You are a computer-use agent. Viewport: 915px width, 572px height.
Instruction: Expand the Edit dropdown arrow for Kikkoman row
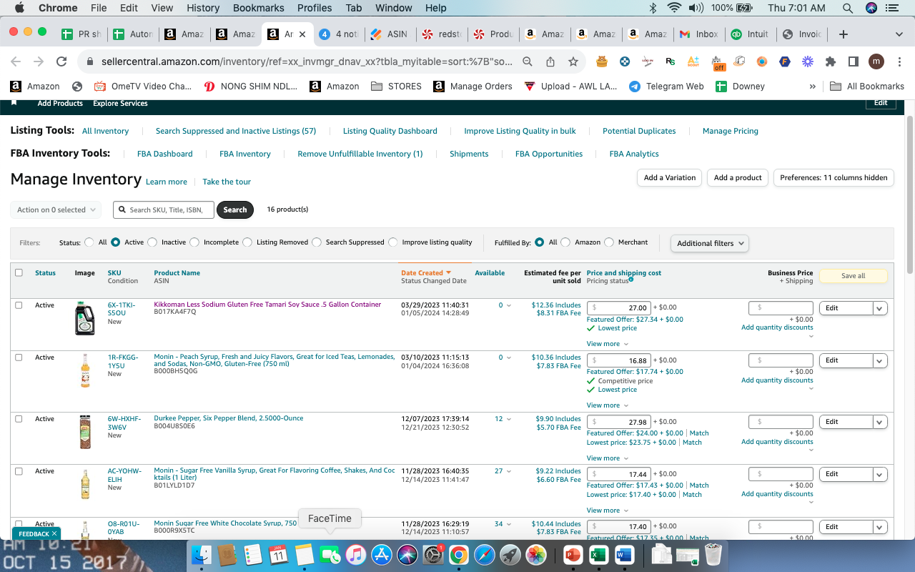click(880, 308)
